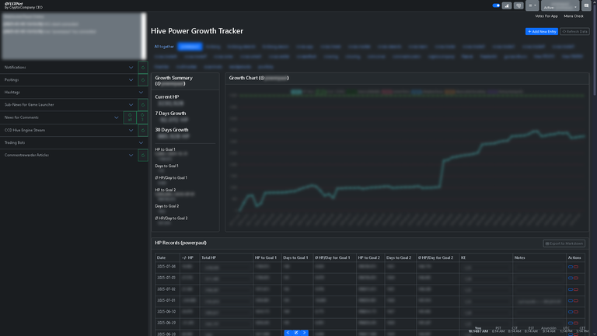The height and width of the screenshot is (336, 597).
Task: Open the list menu dropdown in the top bar
Action: coord(532,5)
